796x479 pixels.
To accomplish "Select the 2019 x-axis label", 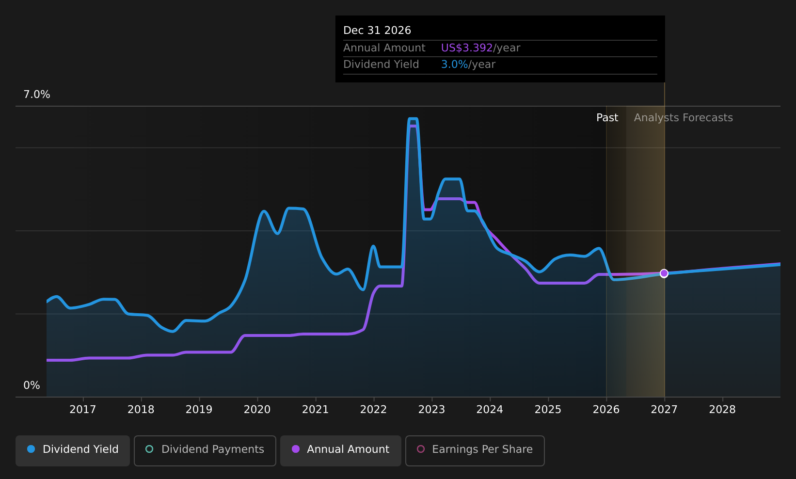I will 199,410.
